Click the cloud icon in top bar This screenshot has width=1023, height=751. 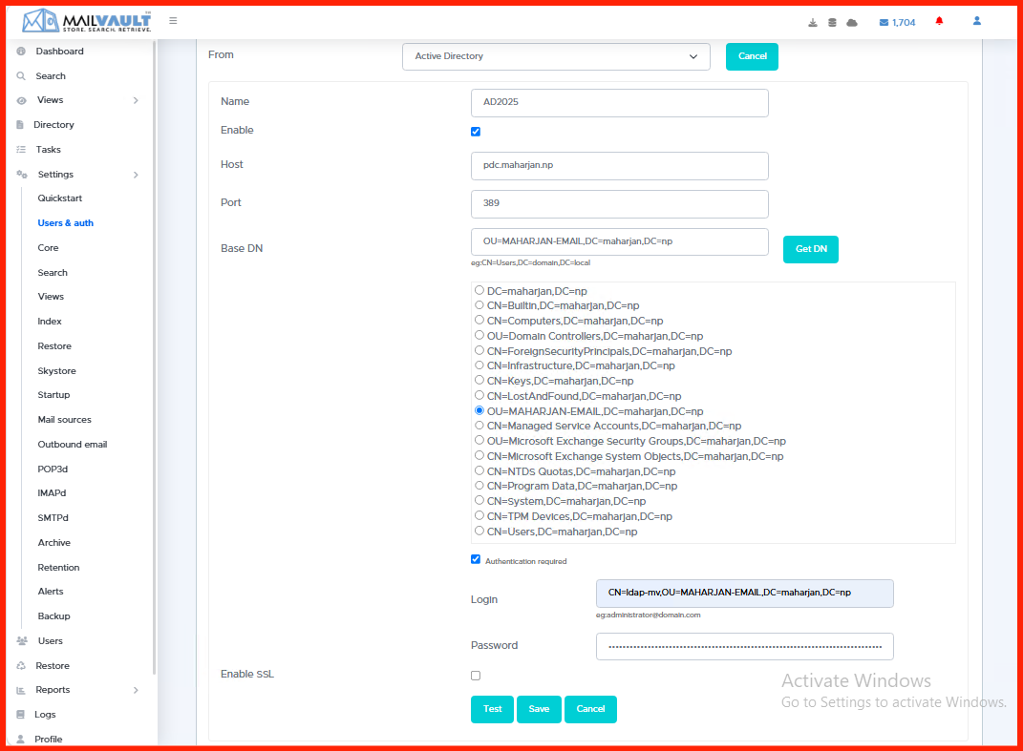point(852,22)
